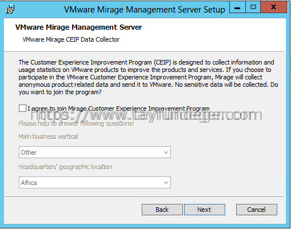
Task: Enable the CEIP join agreement checkbox
Action: [22, 109]
